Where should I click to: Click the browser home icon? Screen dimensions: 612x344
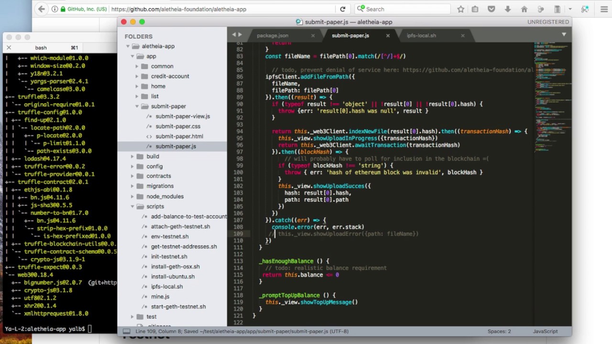[x=524, y=9]
